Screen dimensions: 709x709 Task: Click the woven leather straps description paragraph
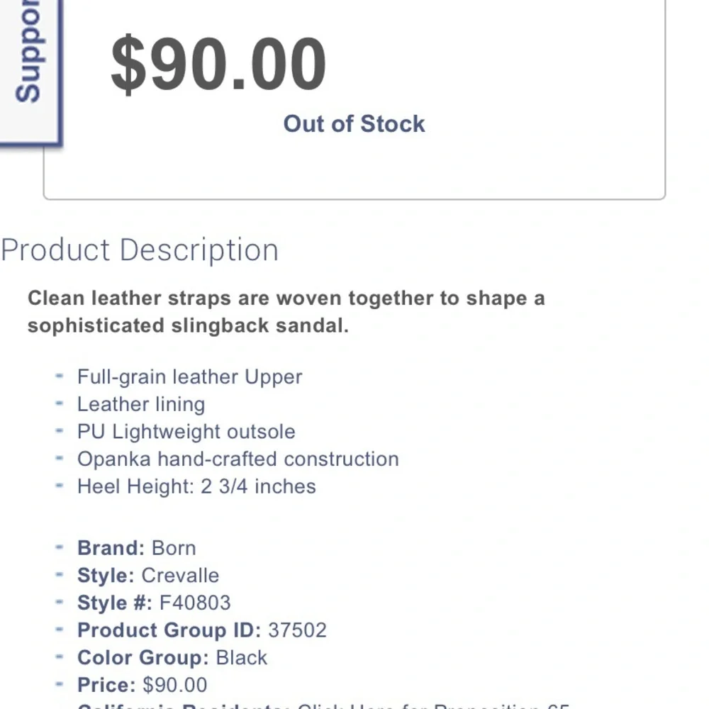pos(286,312)
